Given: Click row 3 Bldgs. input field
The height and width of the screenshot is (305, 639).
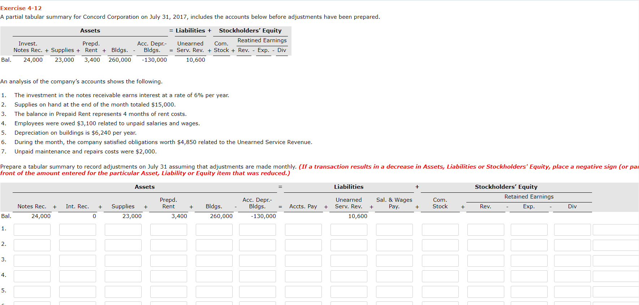Looking at the screenshot, I should click(x=214, y=261).
